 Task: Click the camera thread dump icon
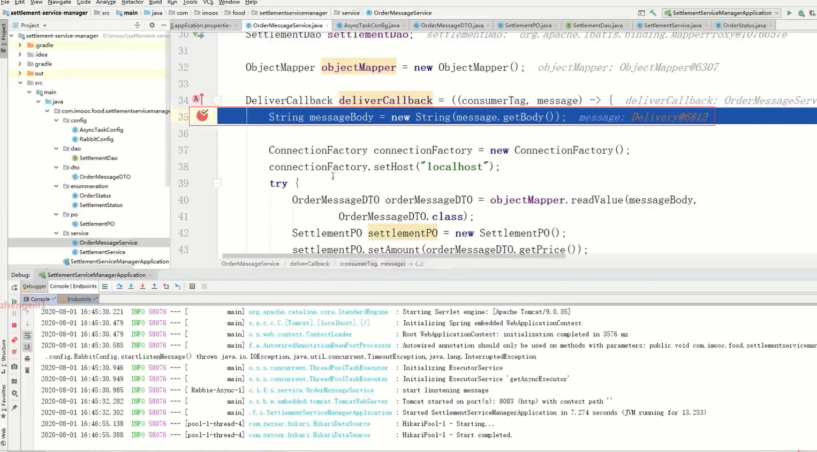coord(14,367)
